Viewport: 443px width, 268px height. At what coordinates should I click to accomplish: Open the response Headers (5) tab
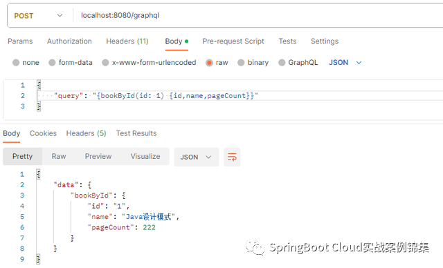[86, 133]
